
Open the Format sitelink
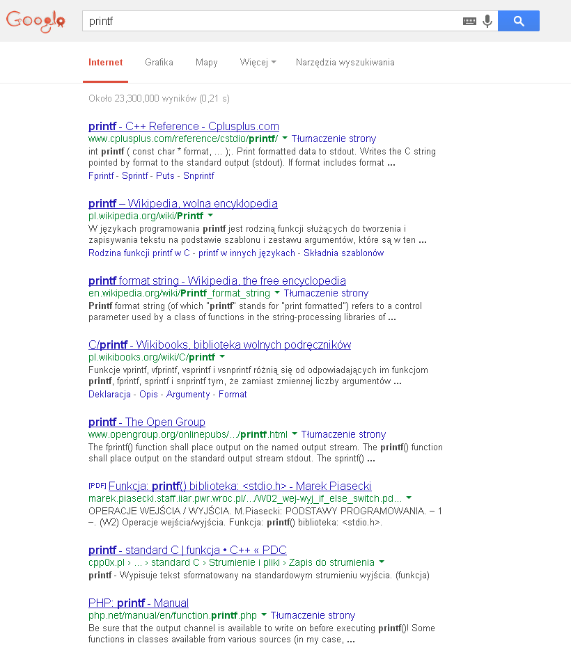click(x=233, y=394)
